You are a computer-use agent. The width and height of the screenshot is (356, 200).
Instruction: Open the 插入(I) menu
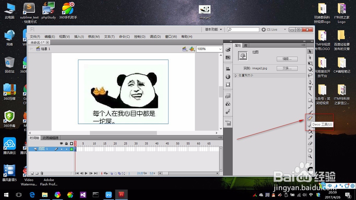point(79,37)
